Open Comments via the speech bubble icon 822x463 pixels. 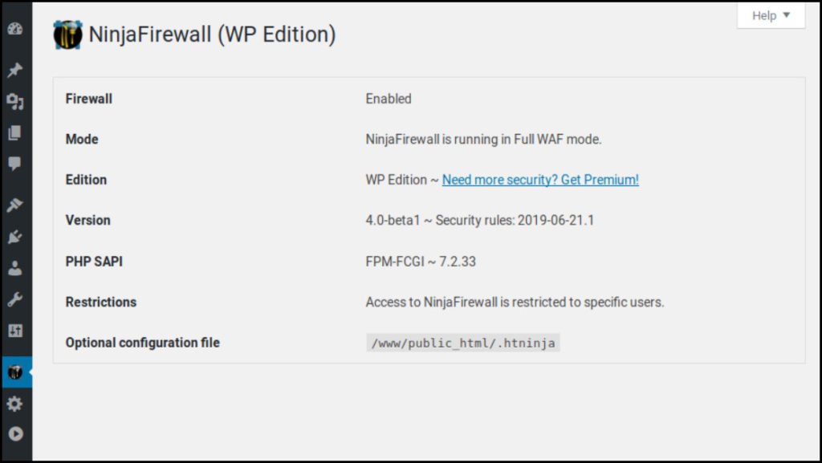click(x=14, y=164)
